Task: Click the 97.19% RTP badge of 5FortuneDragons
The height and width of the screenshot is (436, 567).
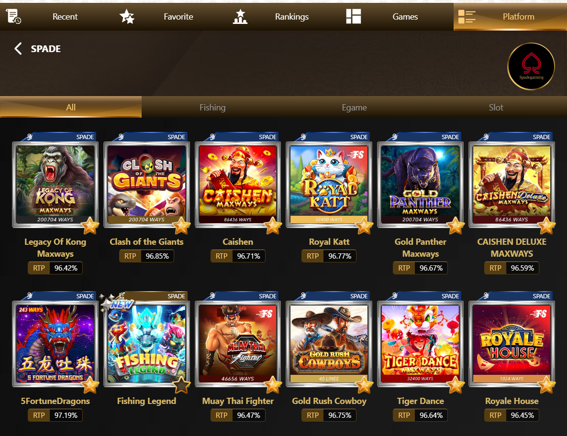Action: (x=56, y=415)
